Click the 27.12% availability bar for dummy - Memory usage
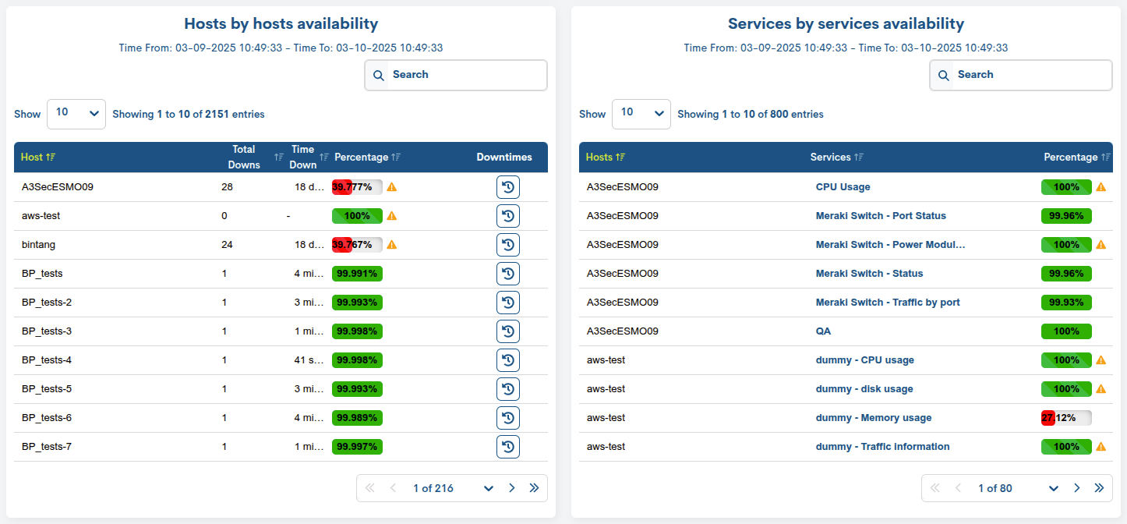Image resolution: width=1127 pixels, height=524 pixels. click(x=1066, y=417)
